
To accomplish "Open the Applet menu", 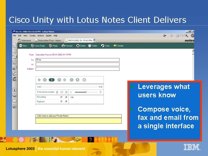I will click(49, 36).
